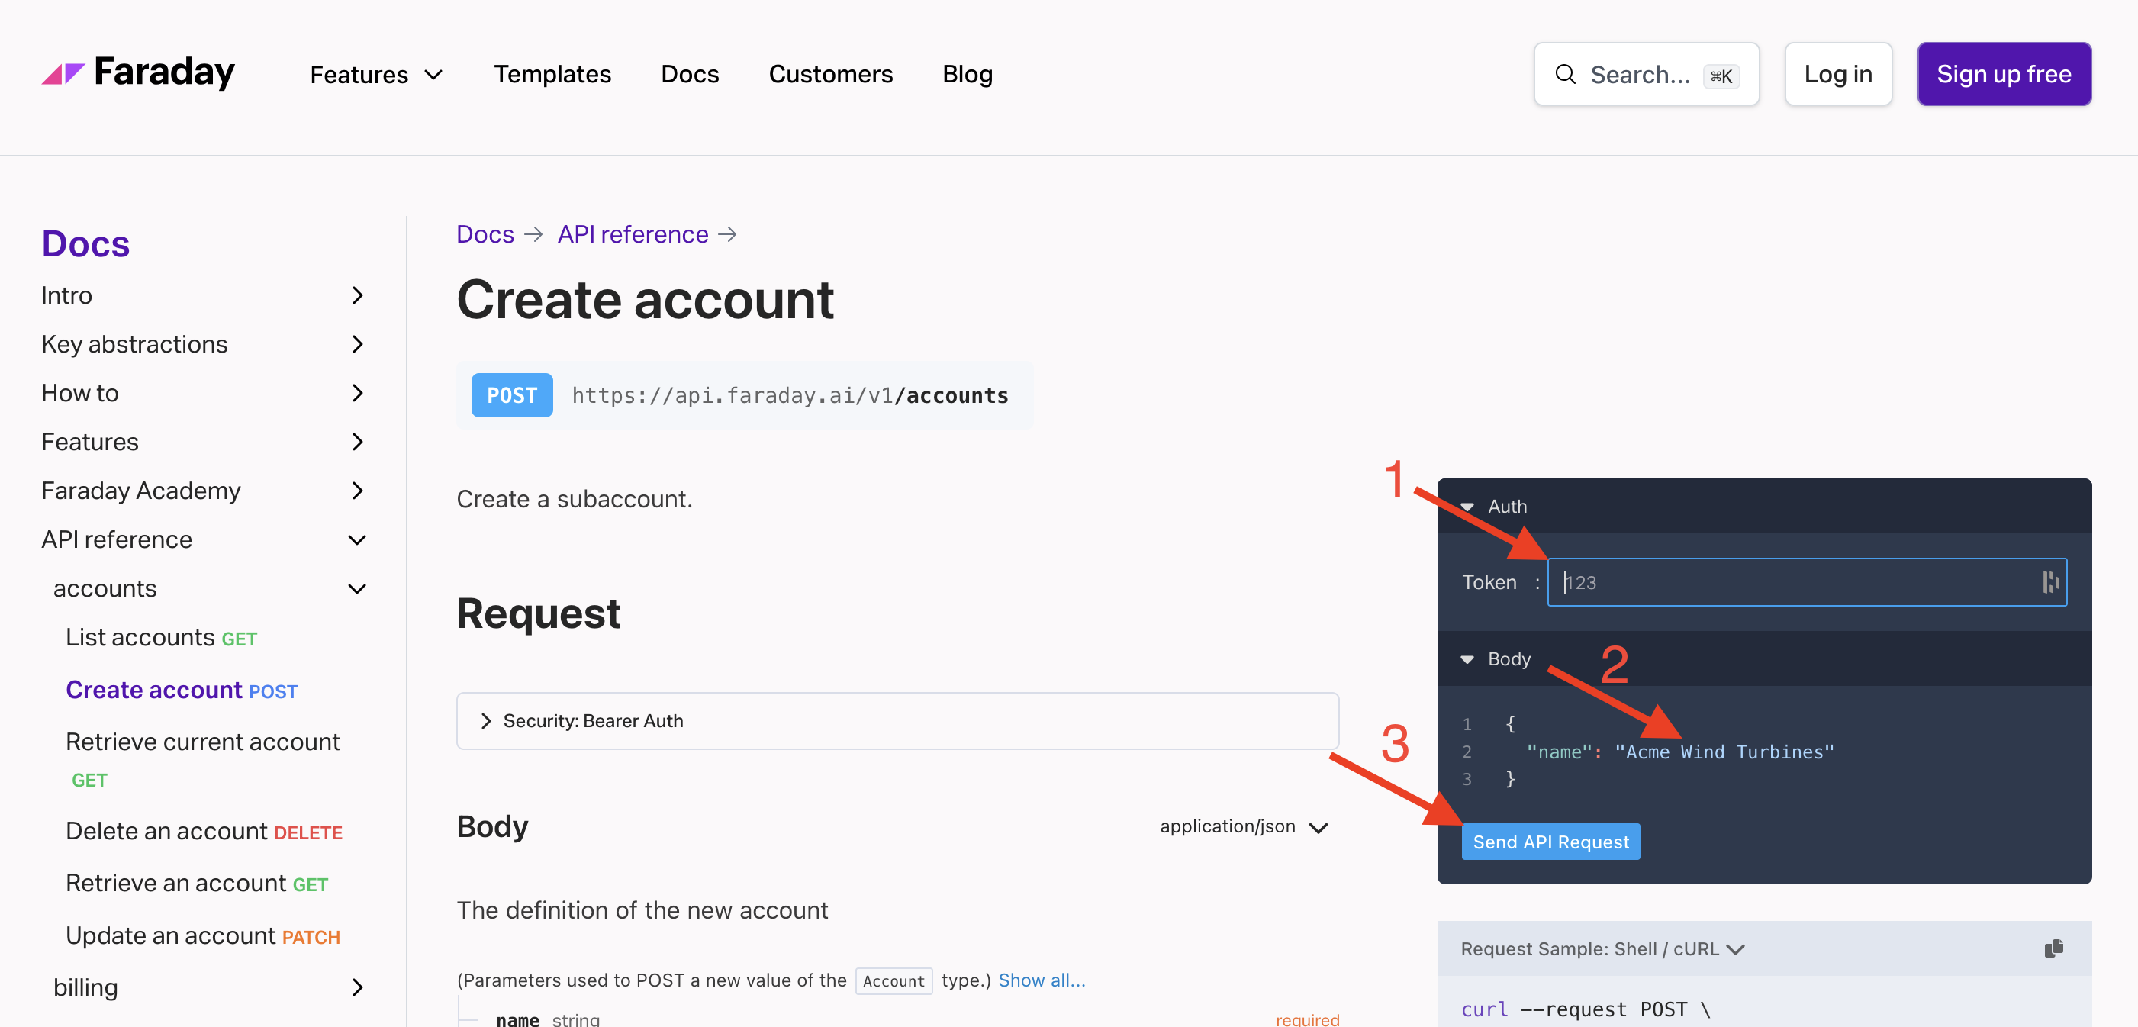Click the Show all... link

pyautogui.click(x=1041, y=980)
